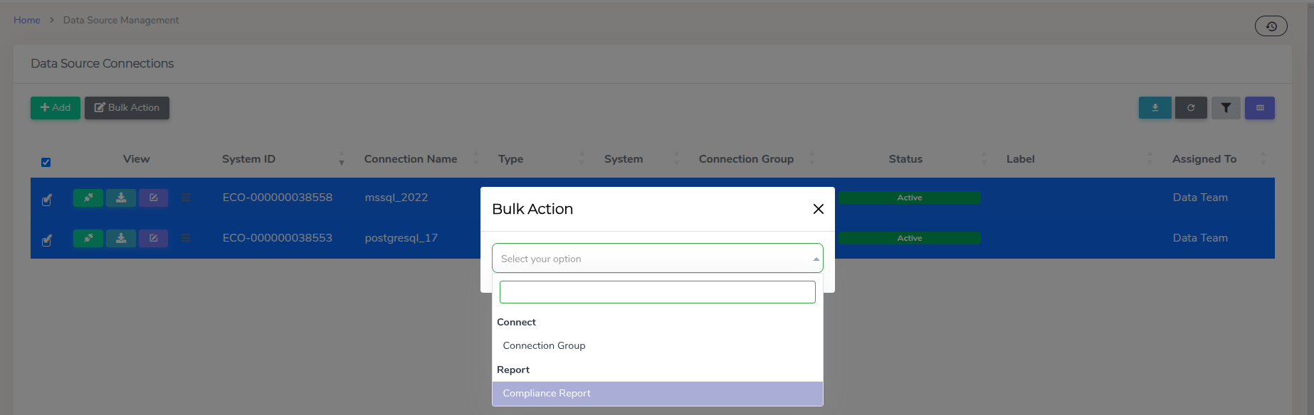Close the Bulk Action dialog

point(819,209)
